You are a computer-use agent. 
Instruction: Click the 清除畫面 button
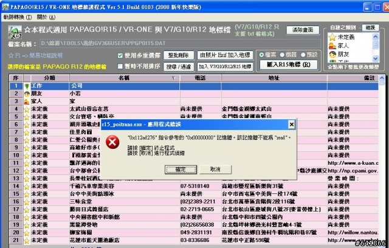tap(303, 30)
